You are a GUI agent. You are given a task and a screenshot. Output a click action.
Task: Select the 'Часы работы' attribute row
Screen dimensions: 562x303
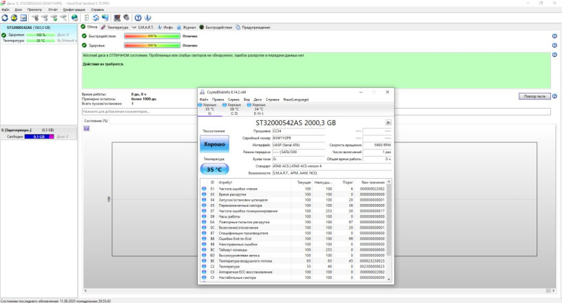[x=293, y=216]
